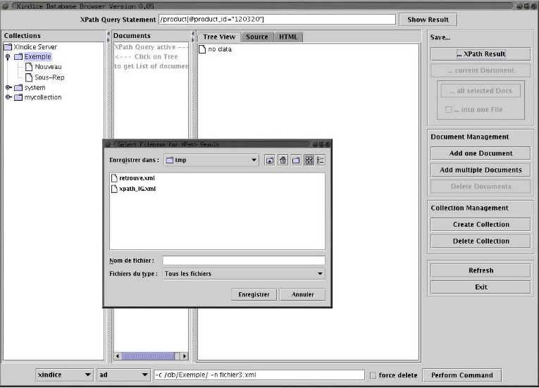
Task: Click the 'Nom de fichier' text field
Action: pyautogui.click(x=243, y=261)
